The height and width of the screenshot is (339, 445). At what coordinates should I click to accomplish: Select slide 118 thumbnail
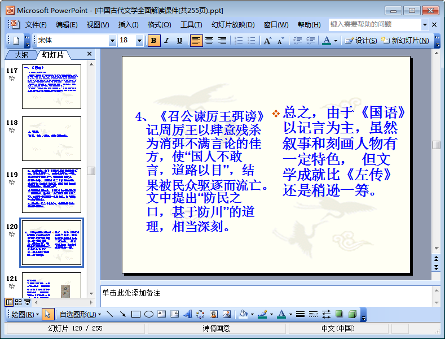[52, 139]
